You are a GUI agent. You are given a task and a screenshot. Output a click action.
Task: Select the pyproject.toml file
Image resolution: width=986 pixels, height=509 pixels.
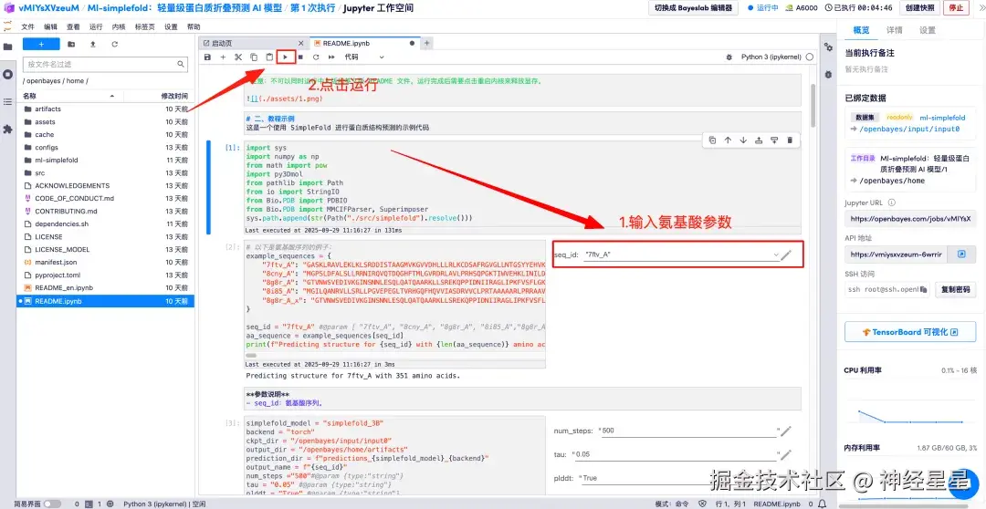(x=106, y=275)
